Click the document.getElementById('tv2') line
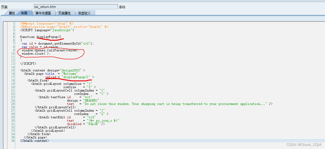The image size is (325, 149). point(58,44)
